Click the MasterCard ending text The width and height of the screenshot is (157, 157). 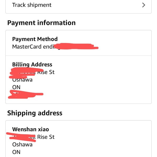[34, 47]
